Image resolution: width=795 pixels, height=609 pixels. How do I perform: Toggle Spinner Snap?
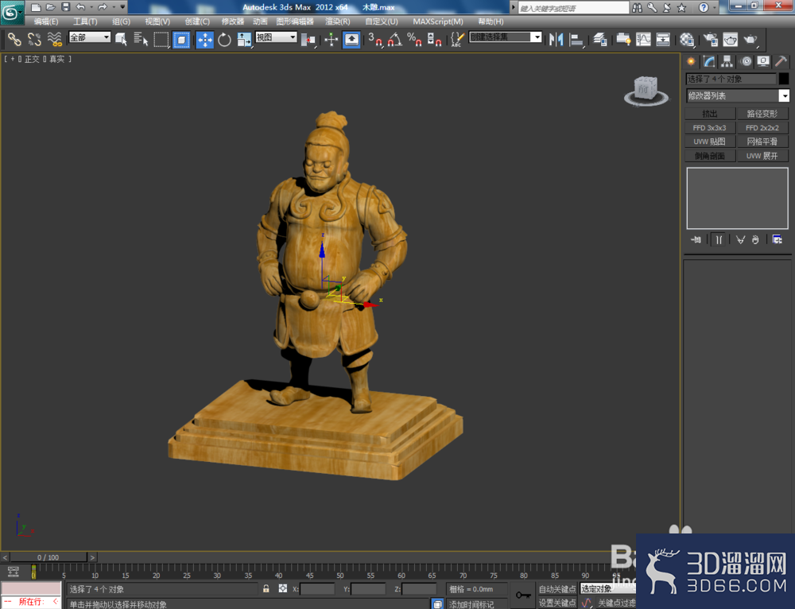click(x=434, y=39)
